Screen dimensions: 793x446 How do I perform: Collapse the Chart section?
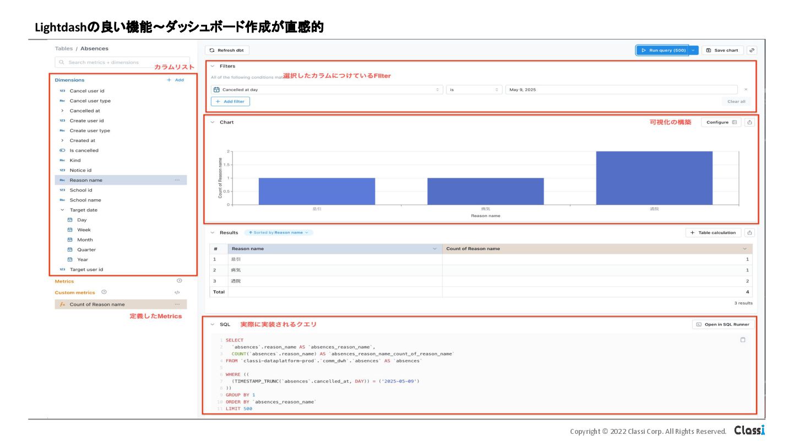213,122
